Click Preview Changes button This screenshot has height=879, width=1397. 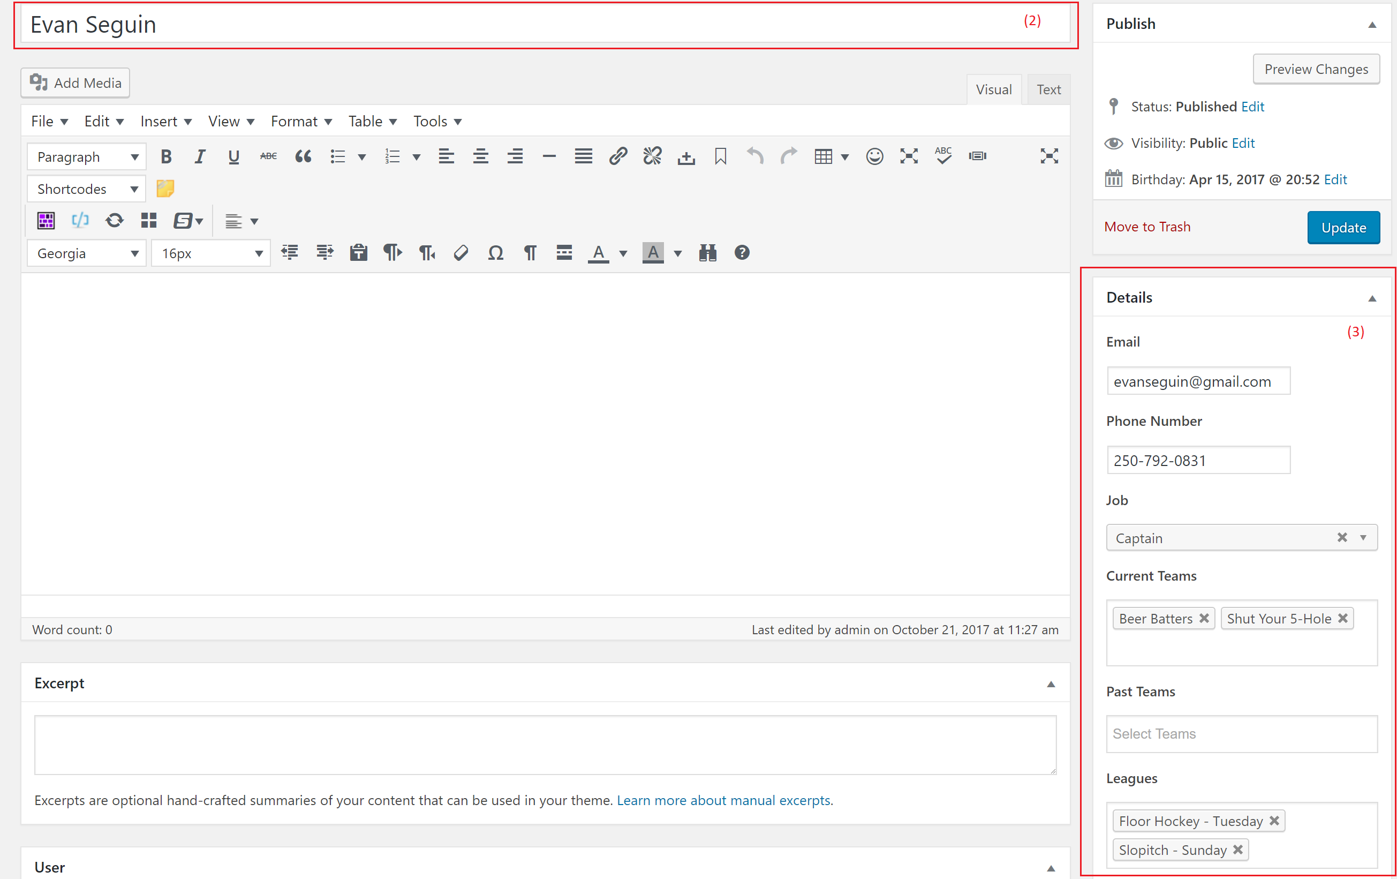(x=1316, y=69)
